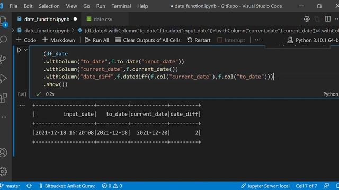Screen dimensions: 339x190
Task: Click the 2021-12-20 current_date output value
Action: coord(152,132)
